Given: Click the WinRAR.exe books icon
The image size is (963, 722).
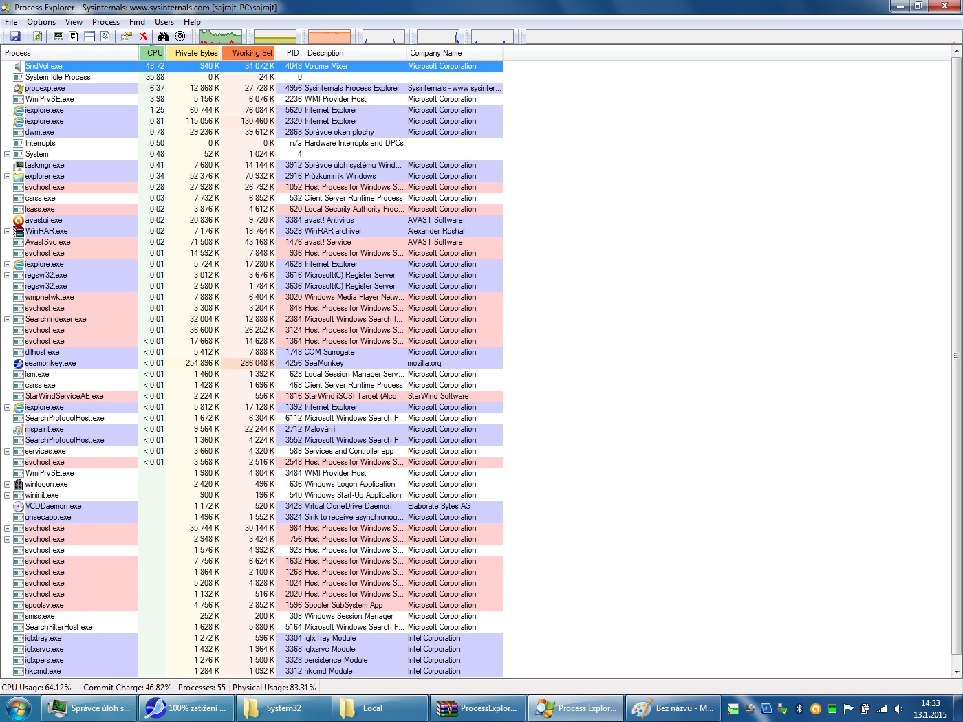Looking at the screenshot, I should [19, 231].
